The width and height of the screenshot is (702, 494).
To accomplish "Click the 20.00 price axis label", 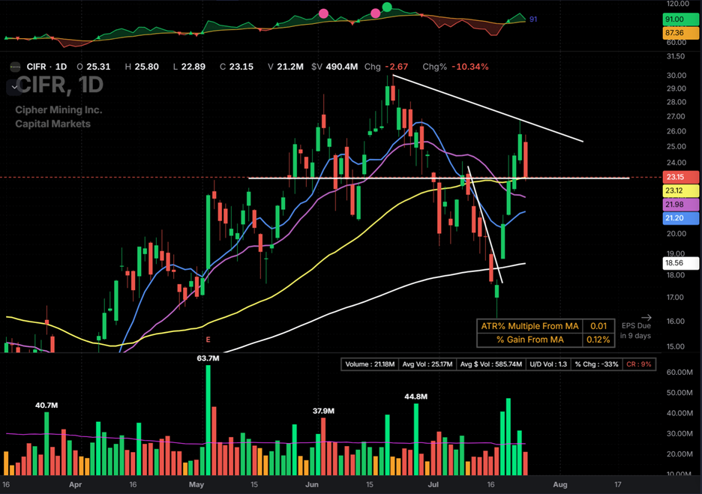I will click(676, 234).
